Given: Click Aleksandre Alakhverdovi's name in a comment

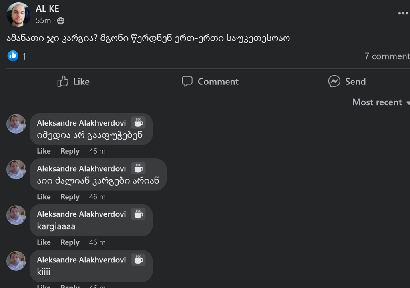Looking at the screenshot, I should point(81,123).
